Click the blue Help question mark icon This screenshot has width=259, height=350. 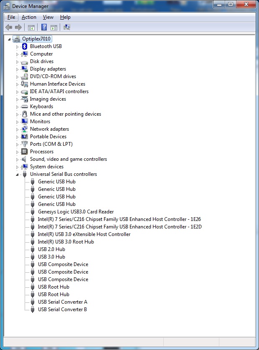[44, 28]
